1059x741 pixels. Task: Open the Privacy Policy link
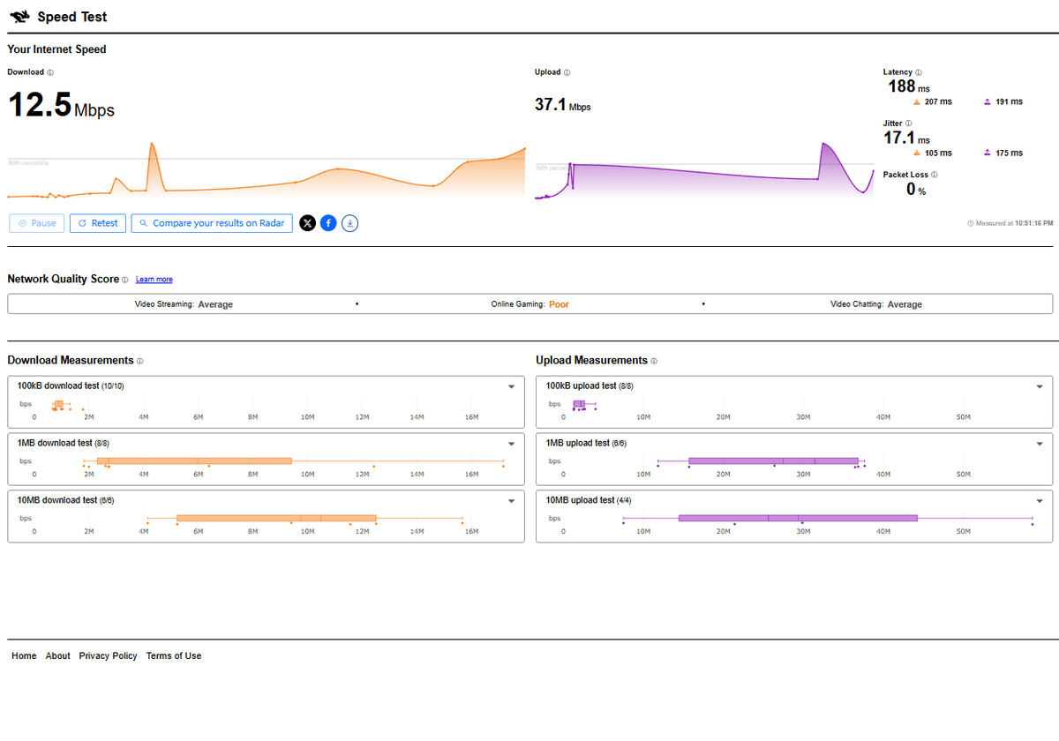click(109, 656)
